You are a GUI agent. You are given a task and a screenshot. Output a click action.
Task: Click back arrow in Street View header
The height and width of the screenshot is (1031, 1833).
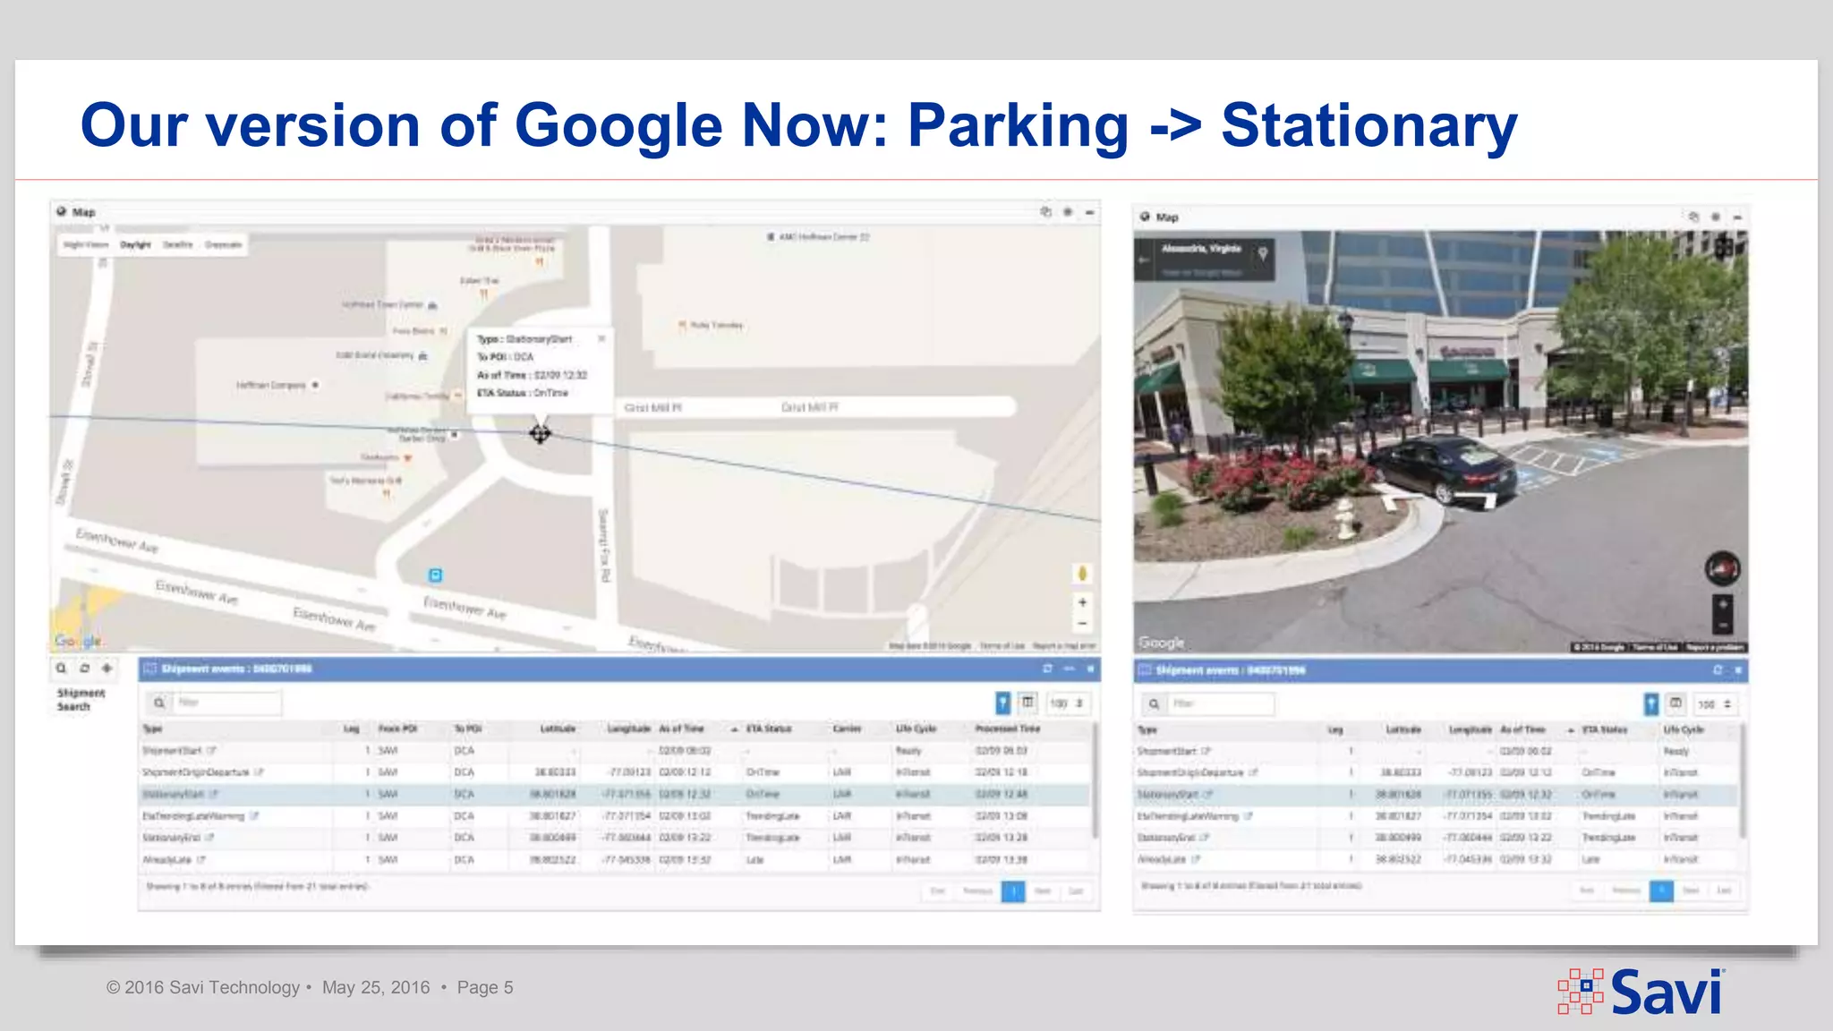click(1145, 260)
